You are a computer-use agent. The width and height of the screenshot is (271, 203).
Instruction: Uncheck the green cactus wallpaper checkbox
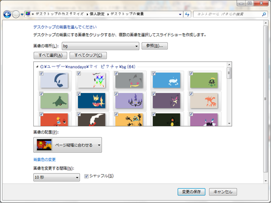point(191,73)
